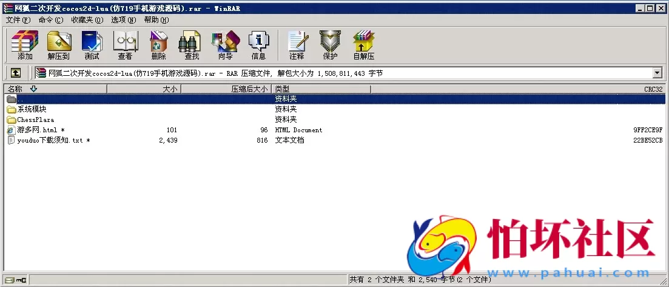Select the youduo下载须知.txt * file name
Screen dimensions: 669x287
coord(54,140)
